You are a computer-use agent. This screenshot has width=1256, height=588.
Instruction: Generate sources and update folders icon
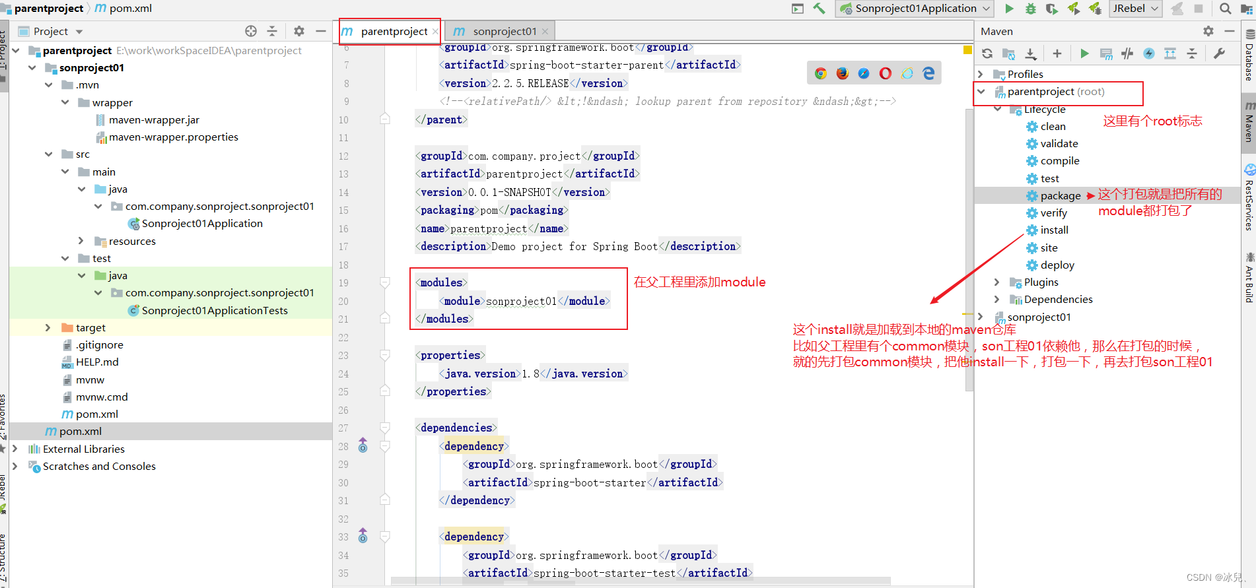pos(1008,53)
